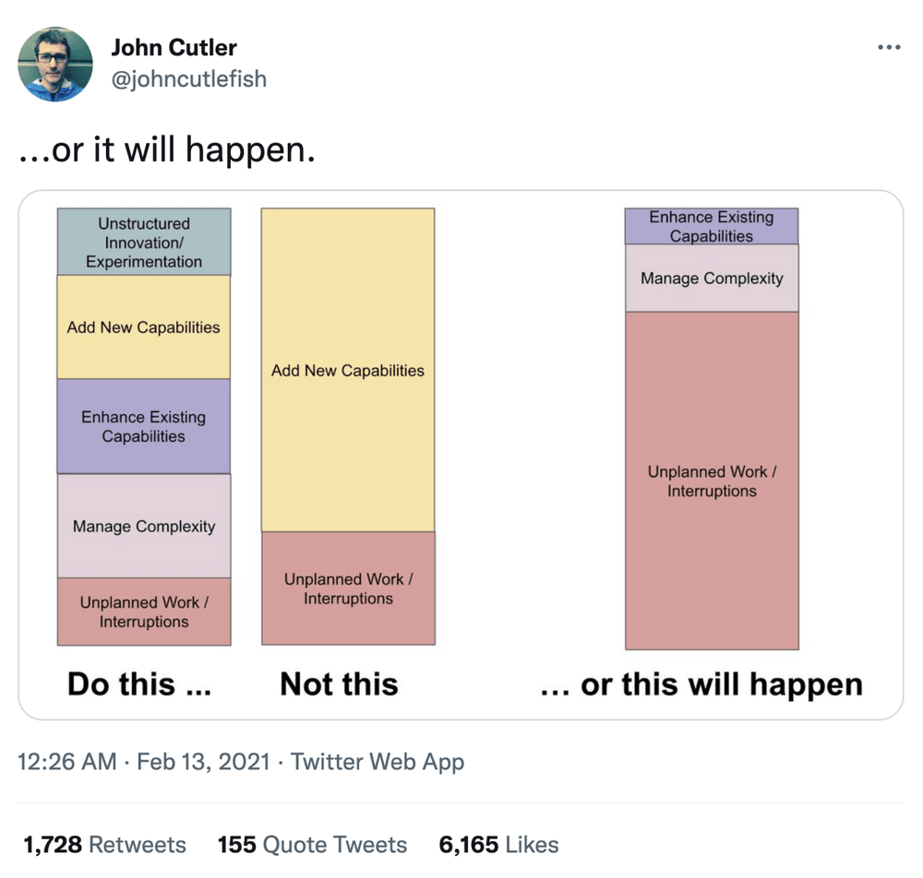Image resolution: width=923 pixels, height=878 pixels.
Task: Click the Add New Capabilities yellow segment
Action: (143, 326)
